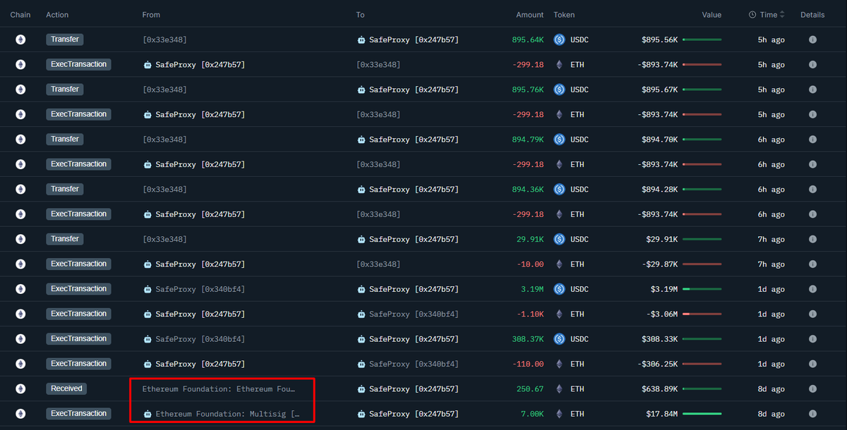The image size is (847, 430).
Task: Click Transfer badge in the 29.91K row
Action: tap(65, 239)
